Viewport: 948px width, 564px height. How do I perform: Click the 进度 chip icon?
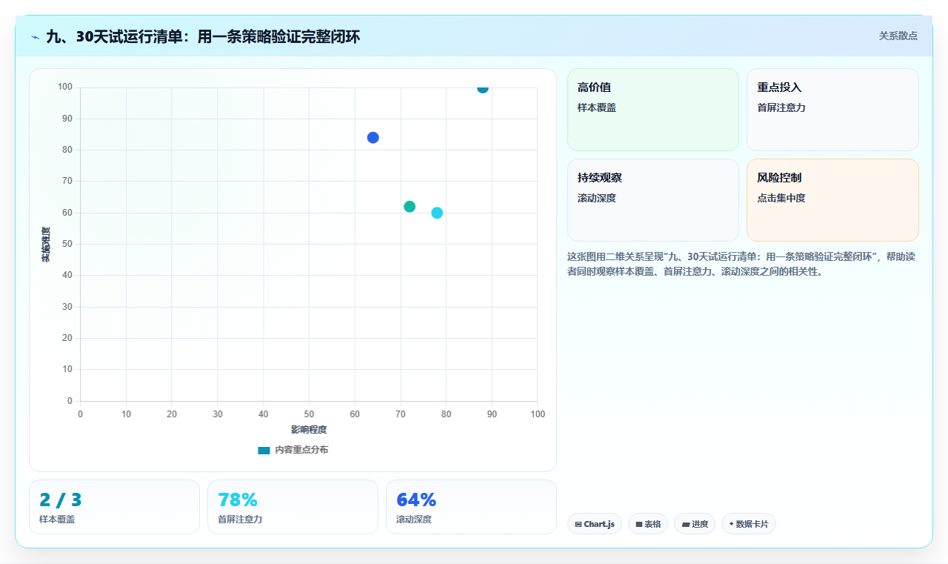(686, 524)
